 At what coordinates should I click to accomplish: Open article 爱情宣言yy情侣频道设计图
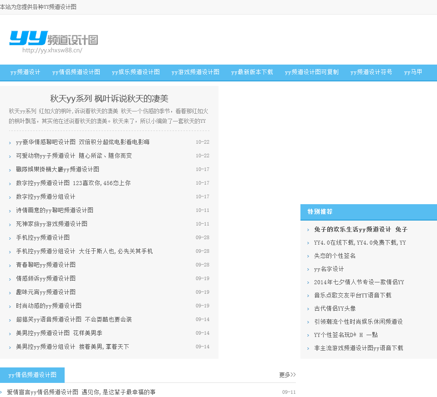pyautogui.click(x=81, y=392)
